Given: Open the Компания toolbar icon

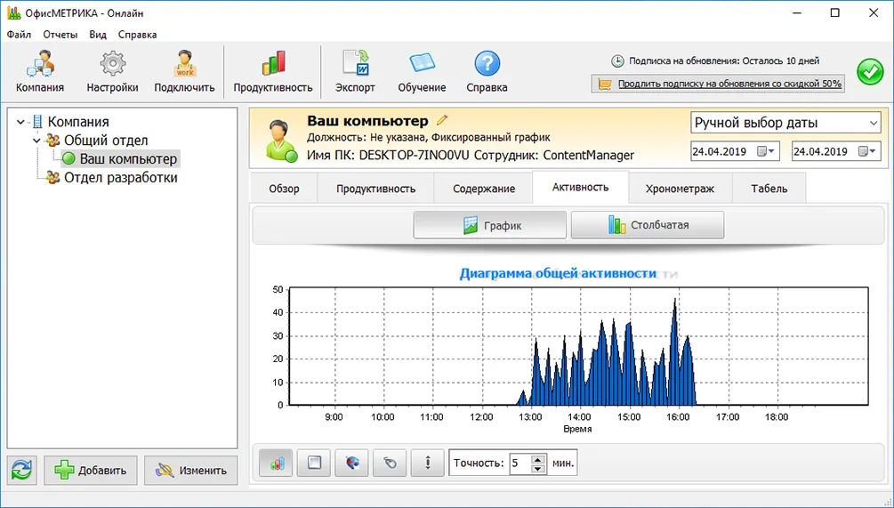Looking at the screenshot, I should click(40, 71).
